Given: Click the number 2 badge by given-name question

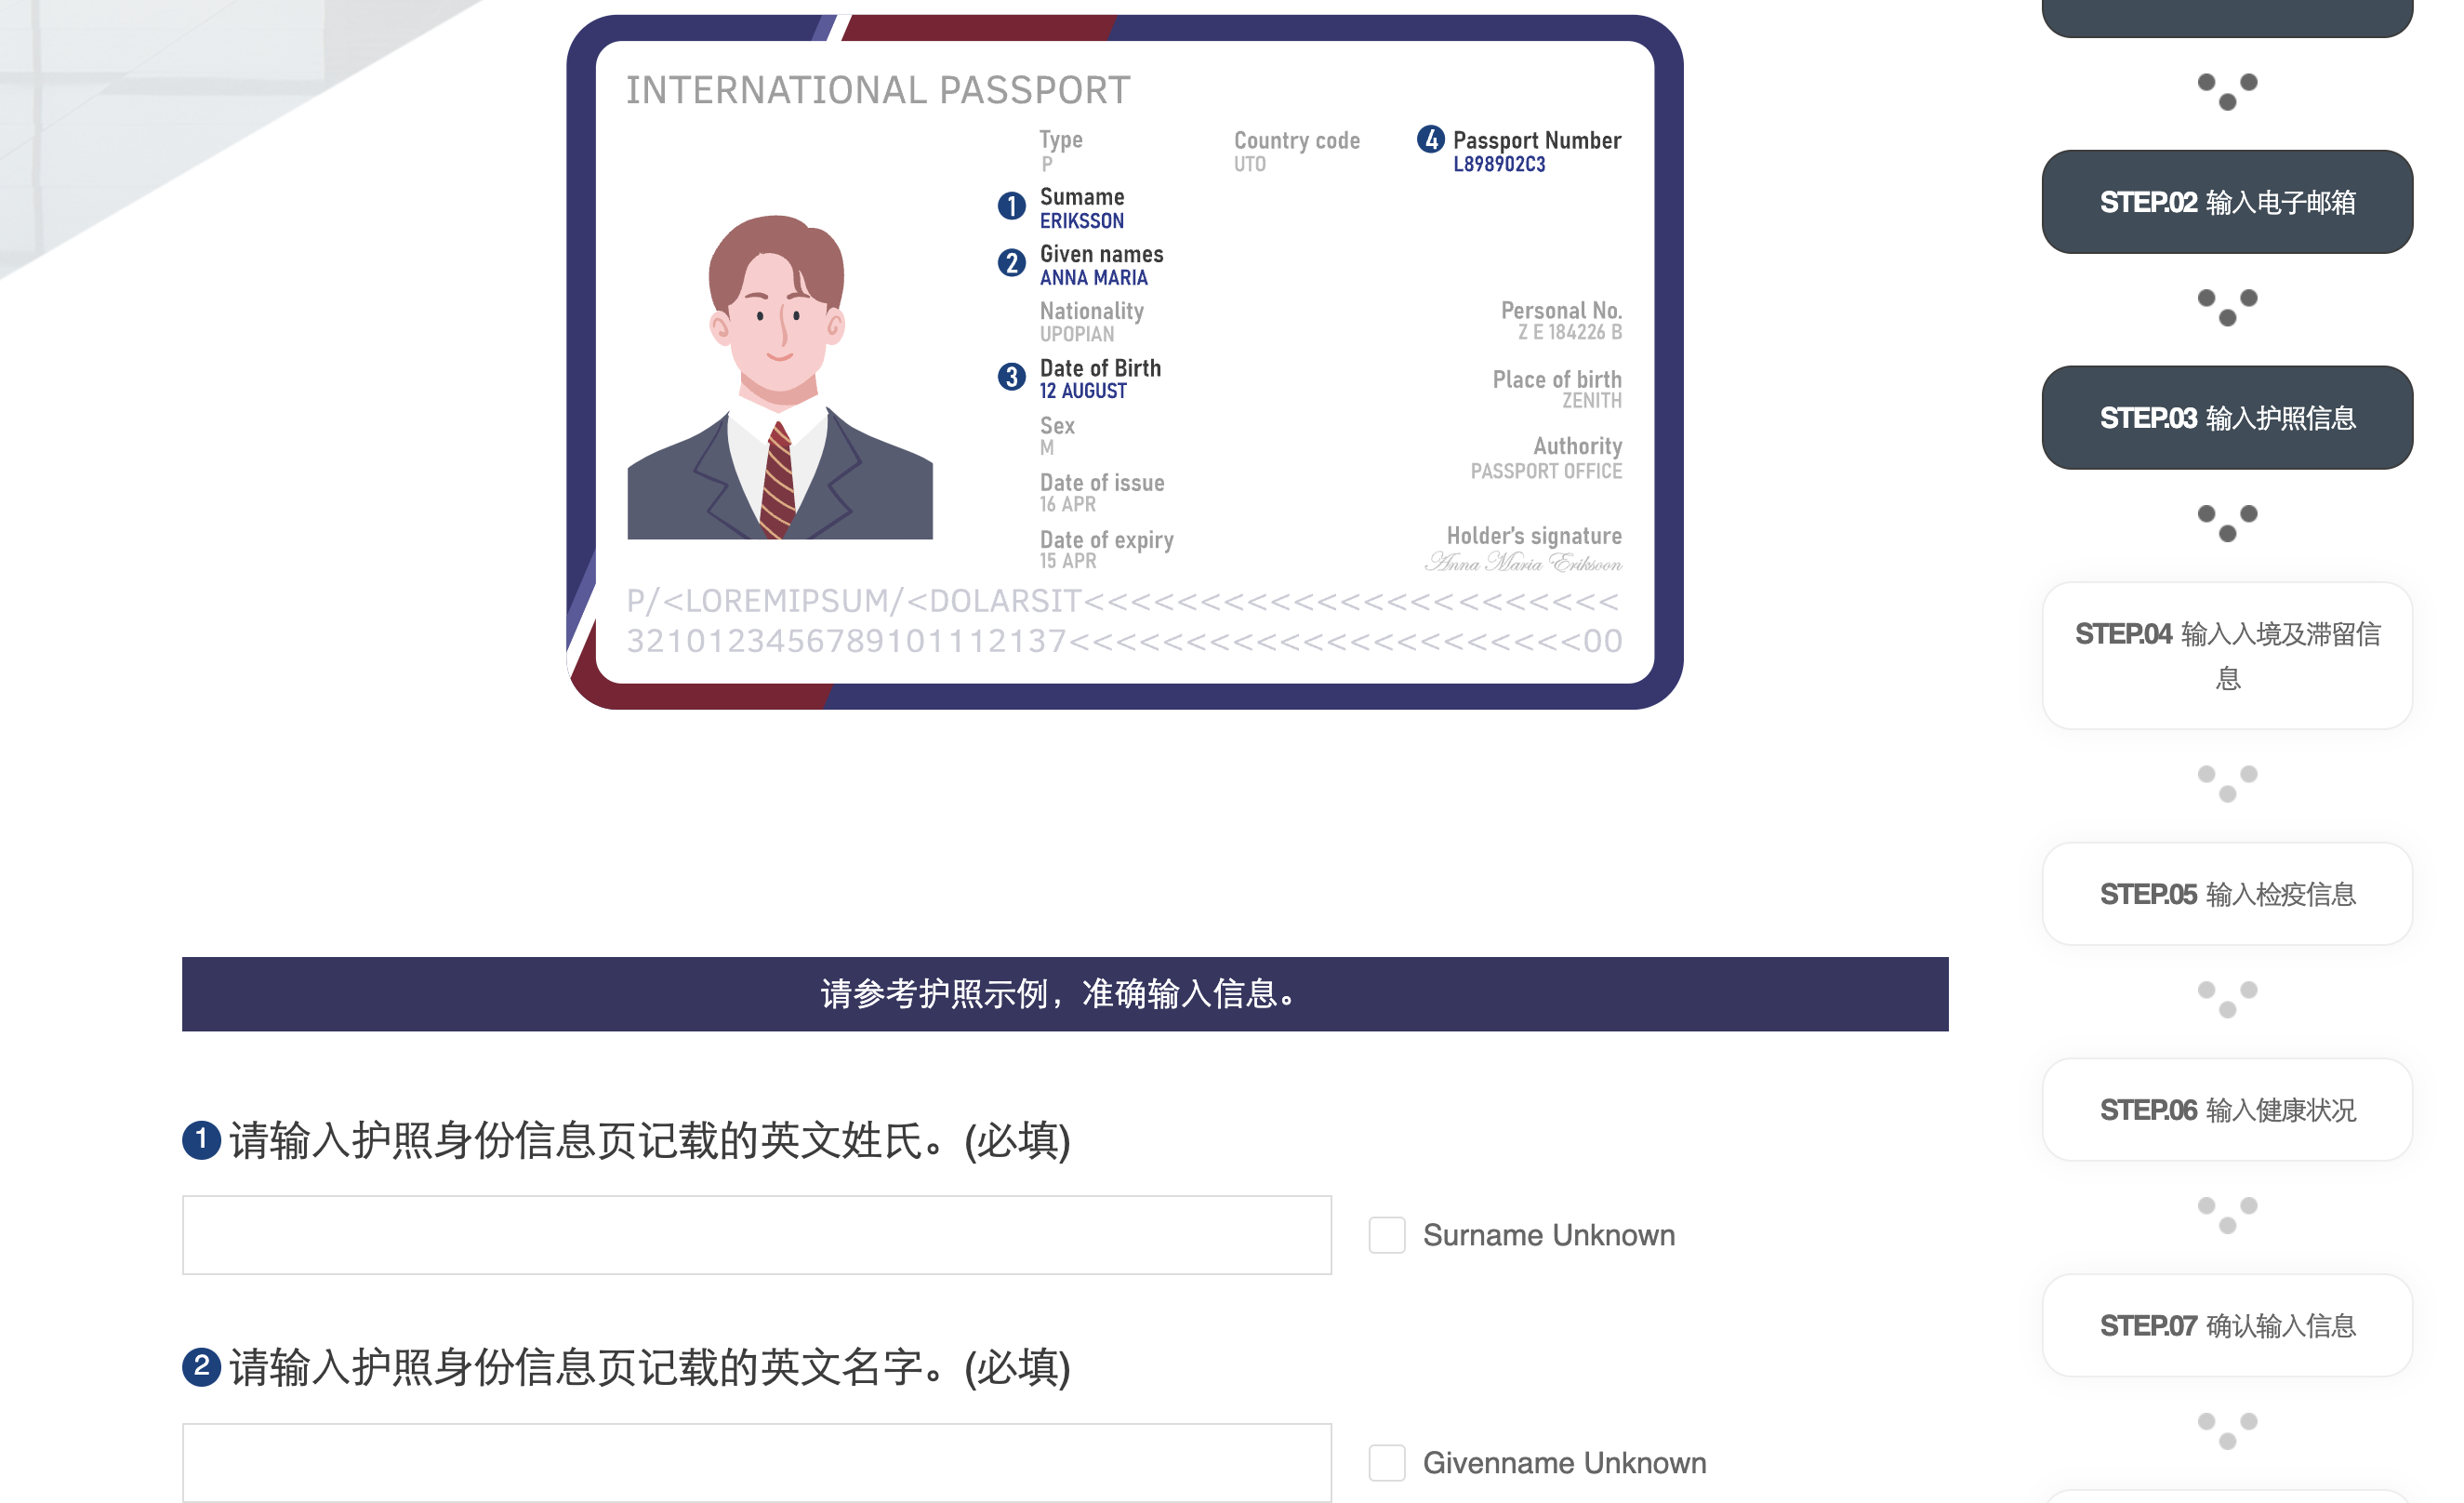Looking at the screenshot, I should [x=201, y=1366].
